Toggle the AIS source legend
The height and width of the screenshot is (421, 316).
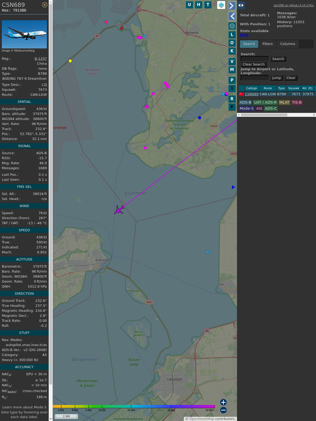[259, 108]
